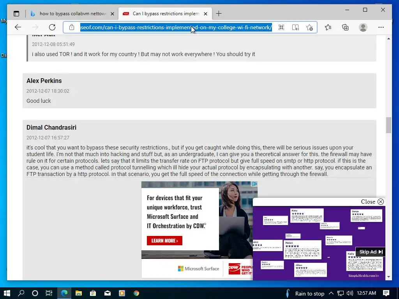Skip the video ad

(371, 252)
